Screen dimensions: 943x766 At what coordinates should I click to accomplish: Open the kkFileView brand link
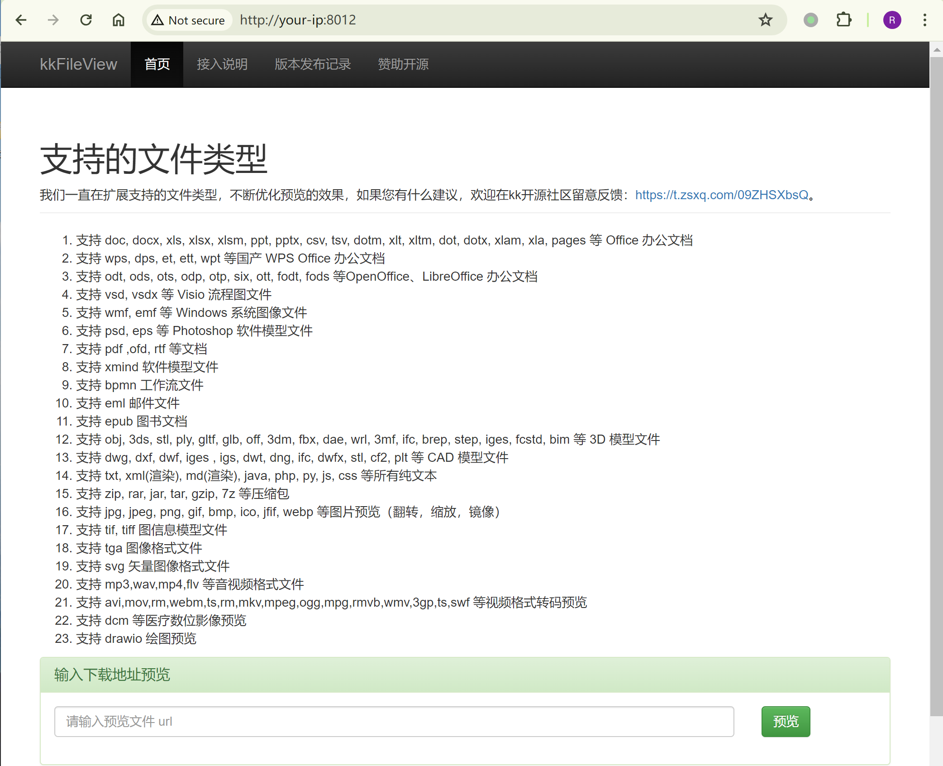click(78, 64)
